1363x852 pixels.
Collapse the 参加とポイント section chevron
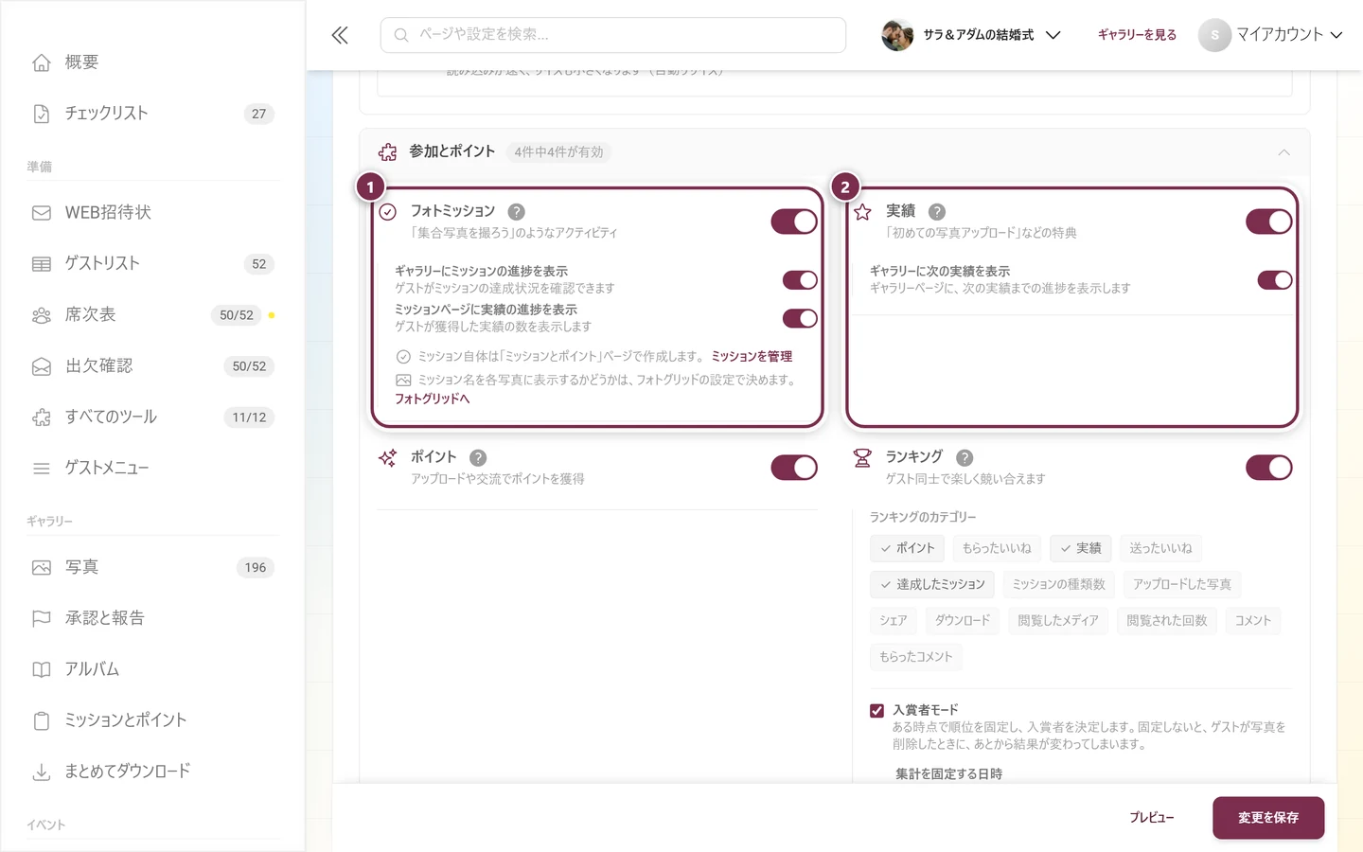(x=1283, y=152)
